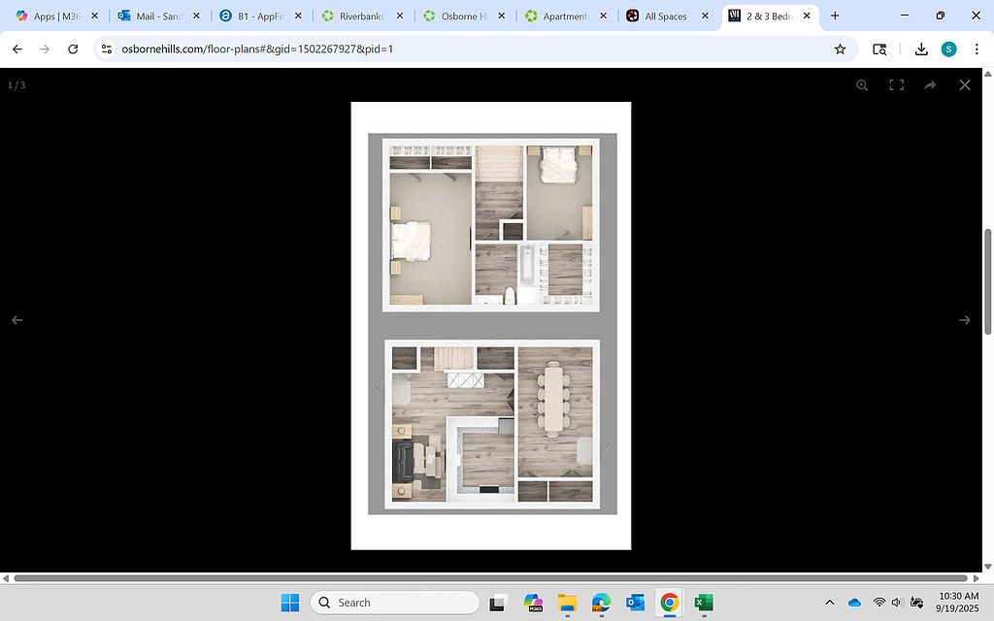Reload the current page

tap(73, 49)
